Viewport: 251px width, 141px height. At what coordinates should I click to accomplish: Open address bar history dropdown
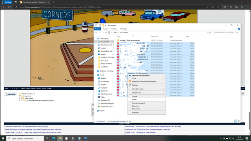coord(207,33)
